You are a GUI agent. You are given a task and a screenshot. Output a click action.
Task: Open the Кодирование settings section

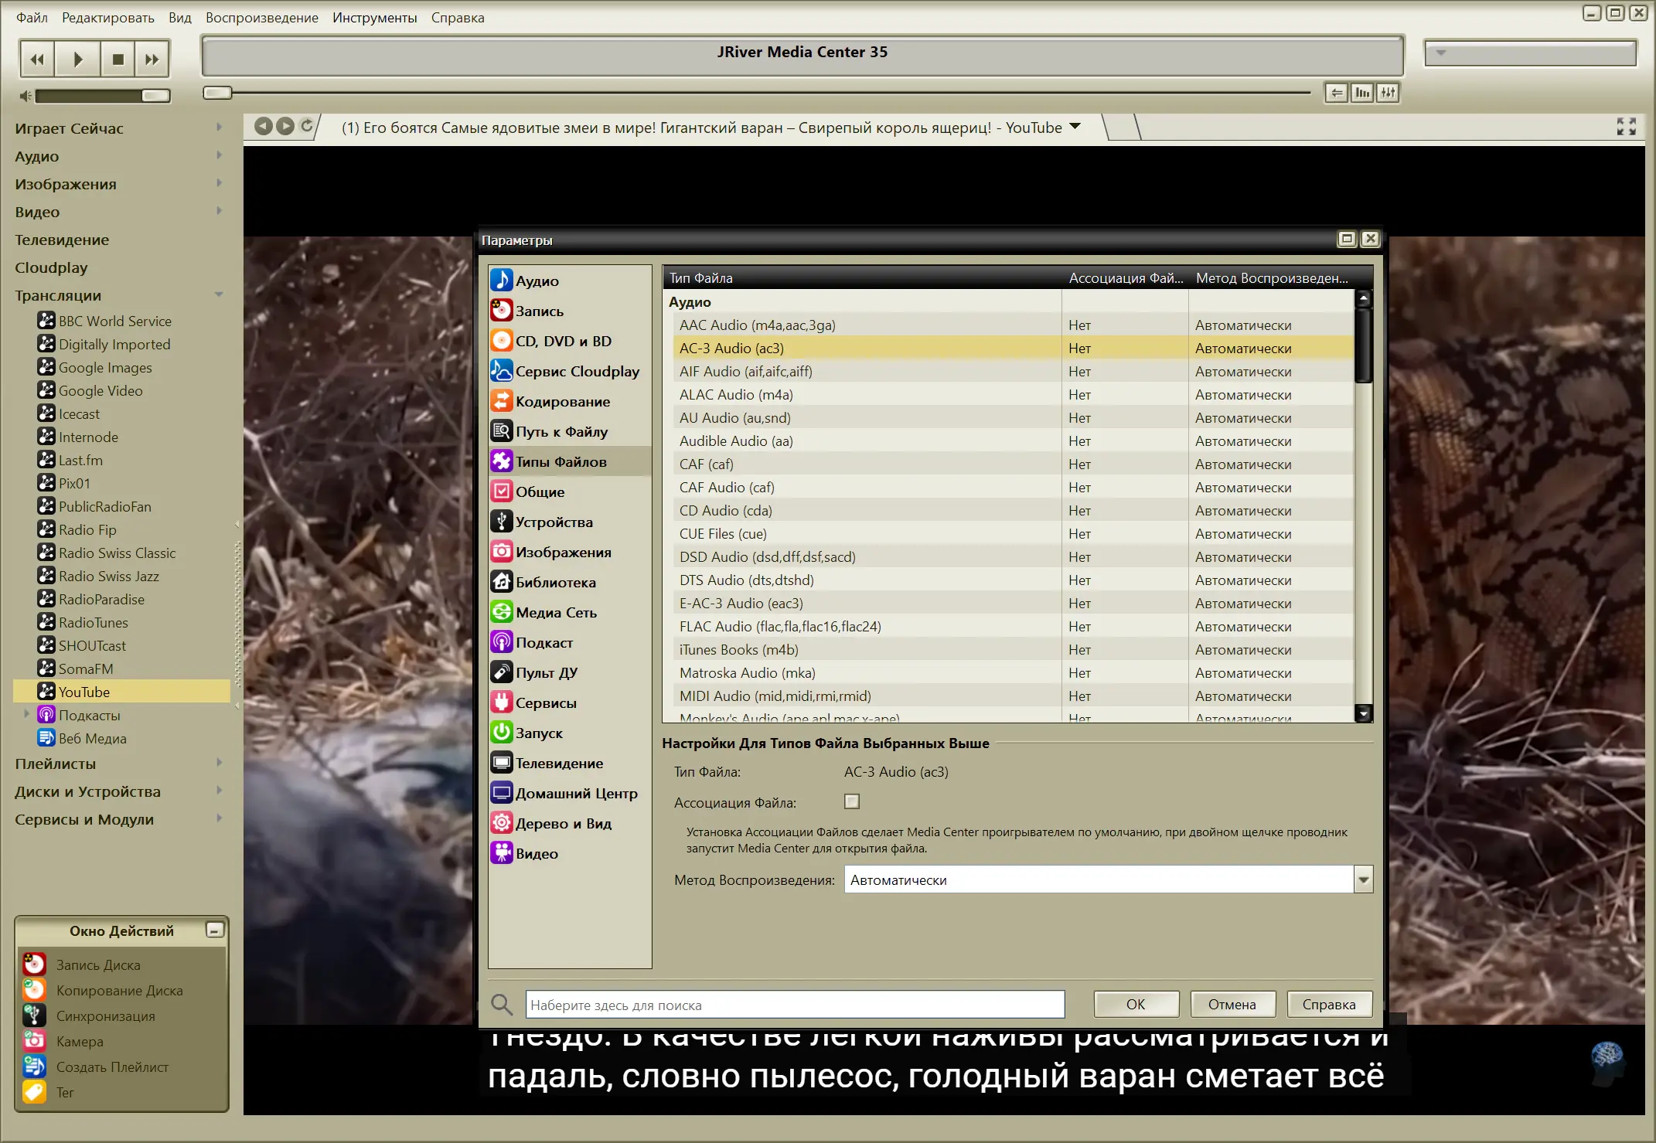[563, 401]
